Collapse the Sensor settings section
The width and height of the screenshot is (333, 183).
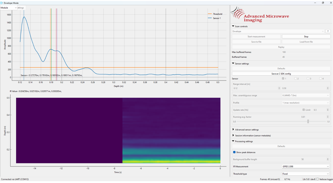tap(233, 64)
